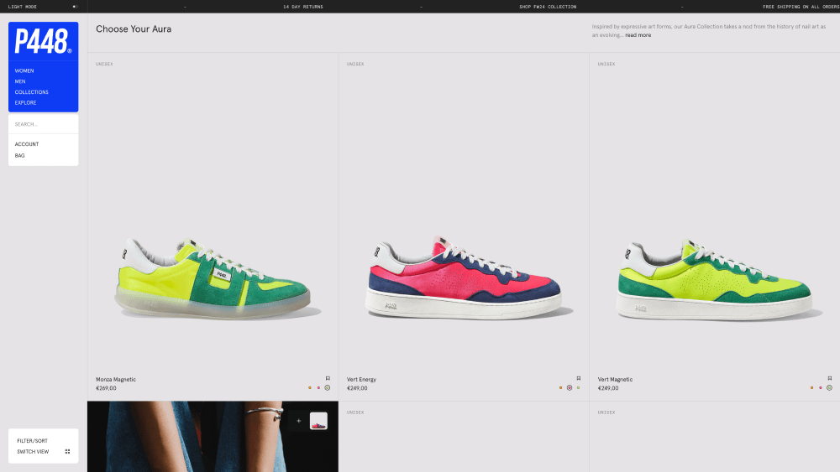Open the shopping Bag

click(x=19, y=156)
